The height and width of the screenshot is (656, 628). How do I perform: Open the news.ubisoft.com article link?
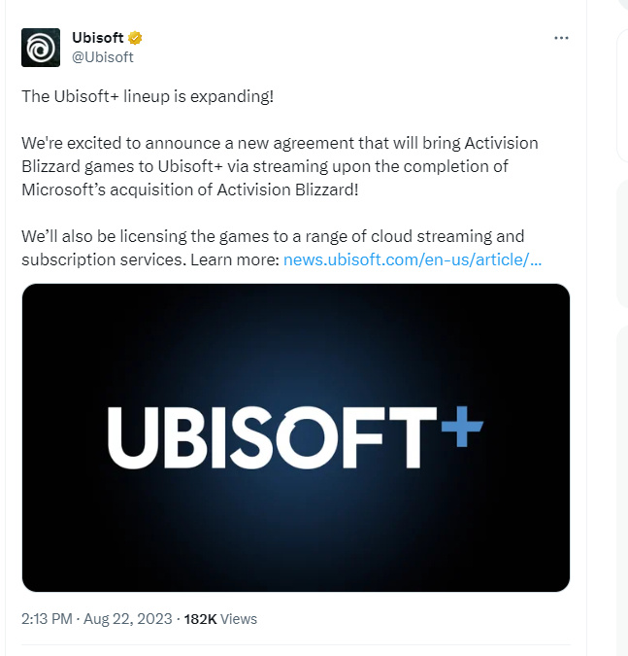(413, 259)
